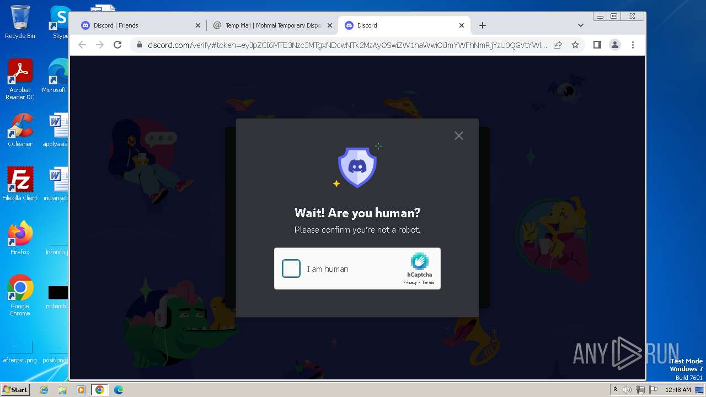Open Google Chrome desktop shortcut
The height and width of the screenshot is (397, 706).
tap(20, 295)
